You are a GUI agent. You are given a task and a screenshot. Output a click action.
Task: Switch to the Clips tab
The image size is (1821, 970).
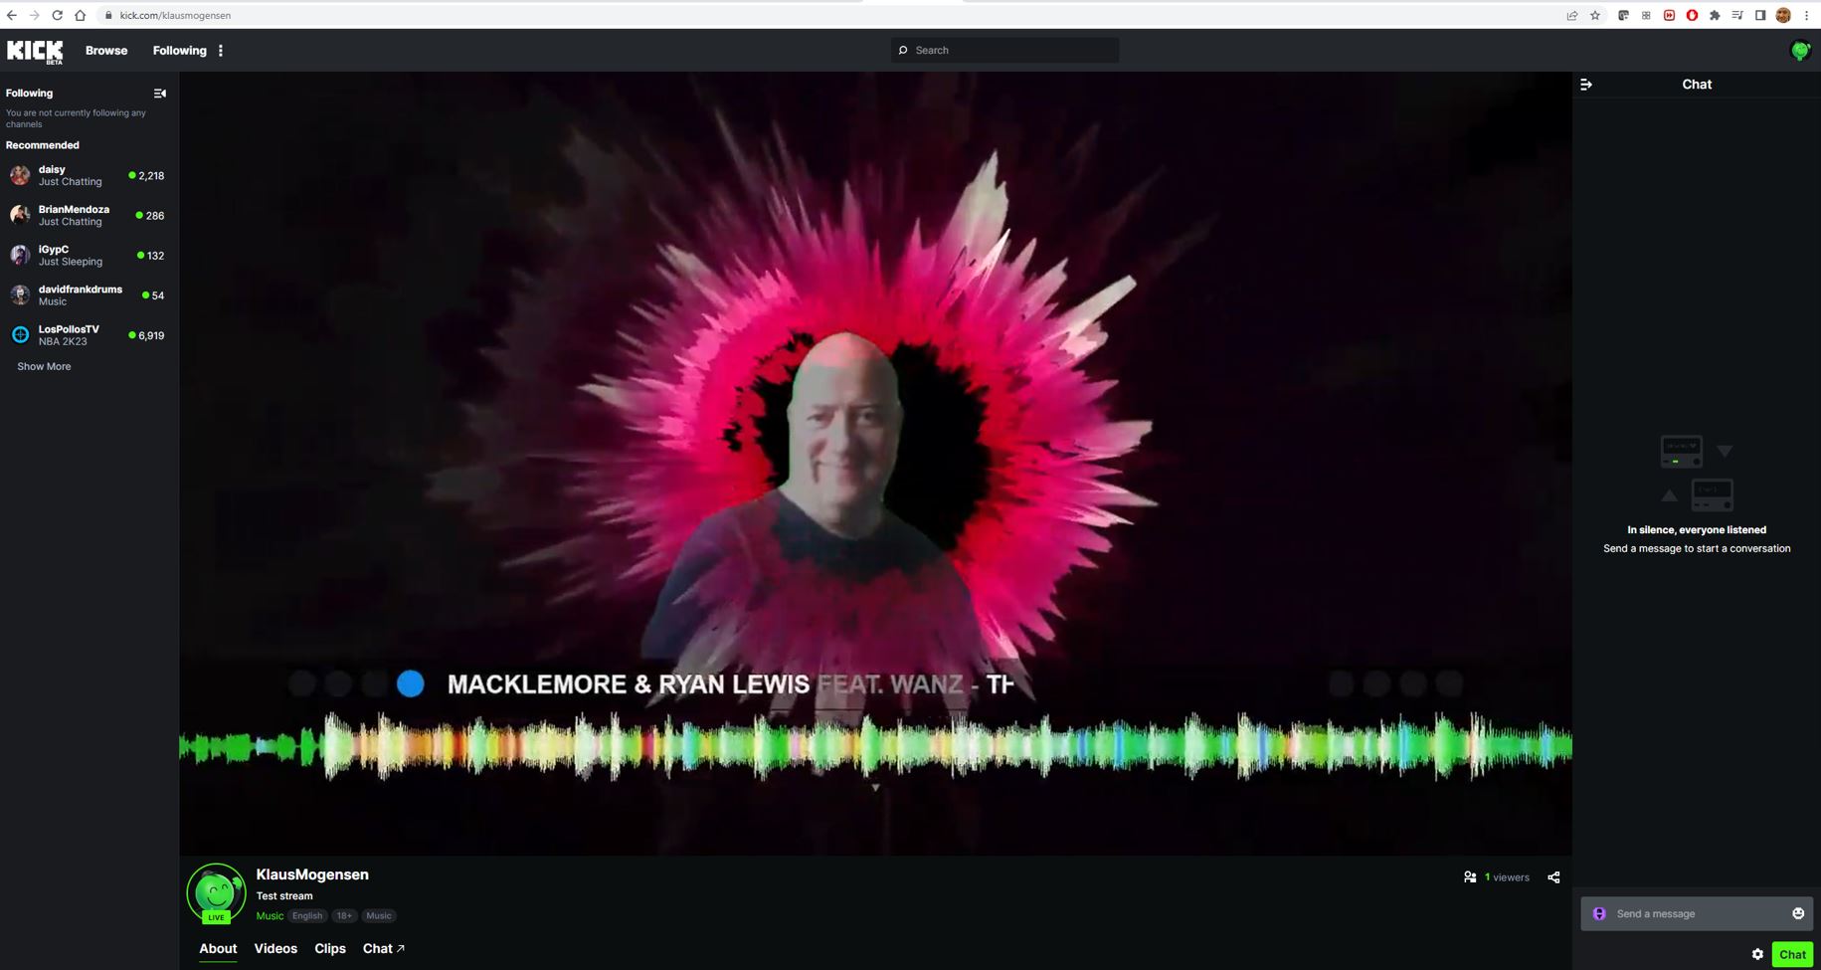pyautogui.click(x=330, y=949)
